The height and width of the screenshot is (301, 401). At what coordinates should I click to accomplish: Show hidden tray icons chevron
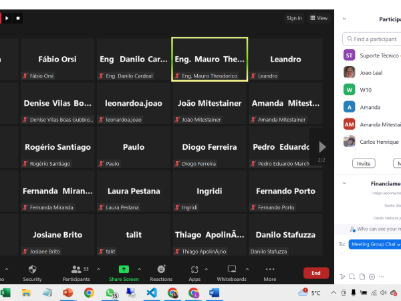tap(333, 292)
